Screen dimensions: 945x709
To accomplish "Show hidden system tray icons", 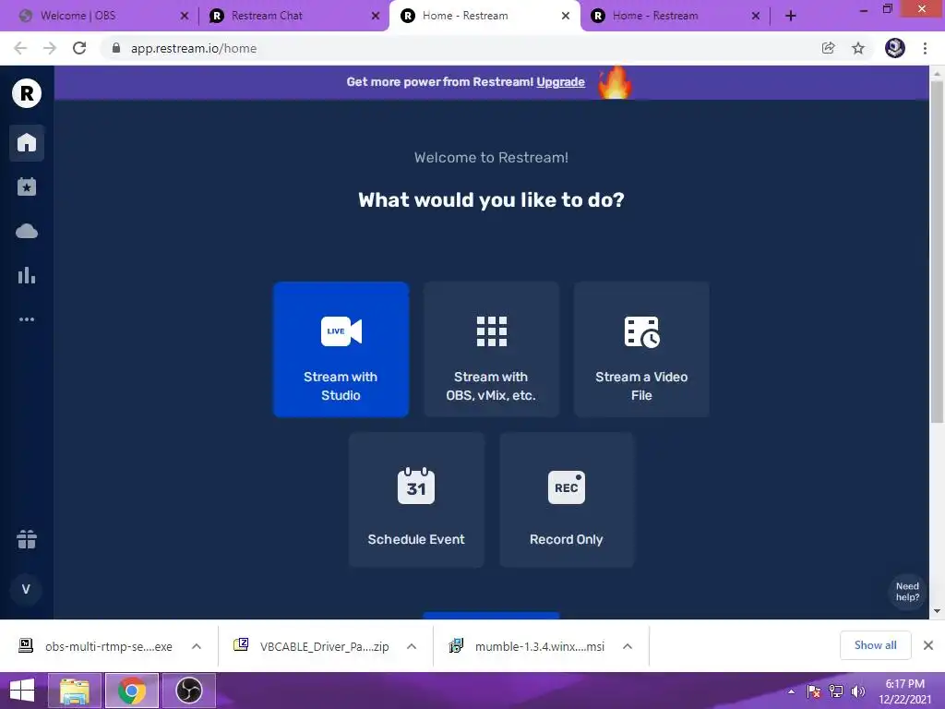I will (791, 691).
